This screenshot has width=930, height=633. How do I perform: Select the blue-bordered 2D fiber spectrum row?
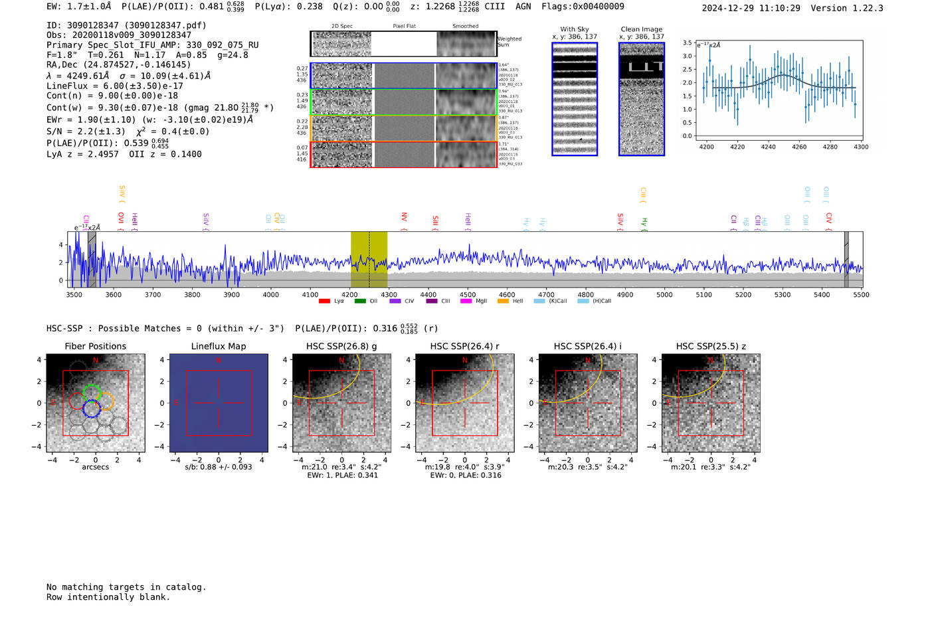coord(403,76)
